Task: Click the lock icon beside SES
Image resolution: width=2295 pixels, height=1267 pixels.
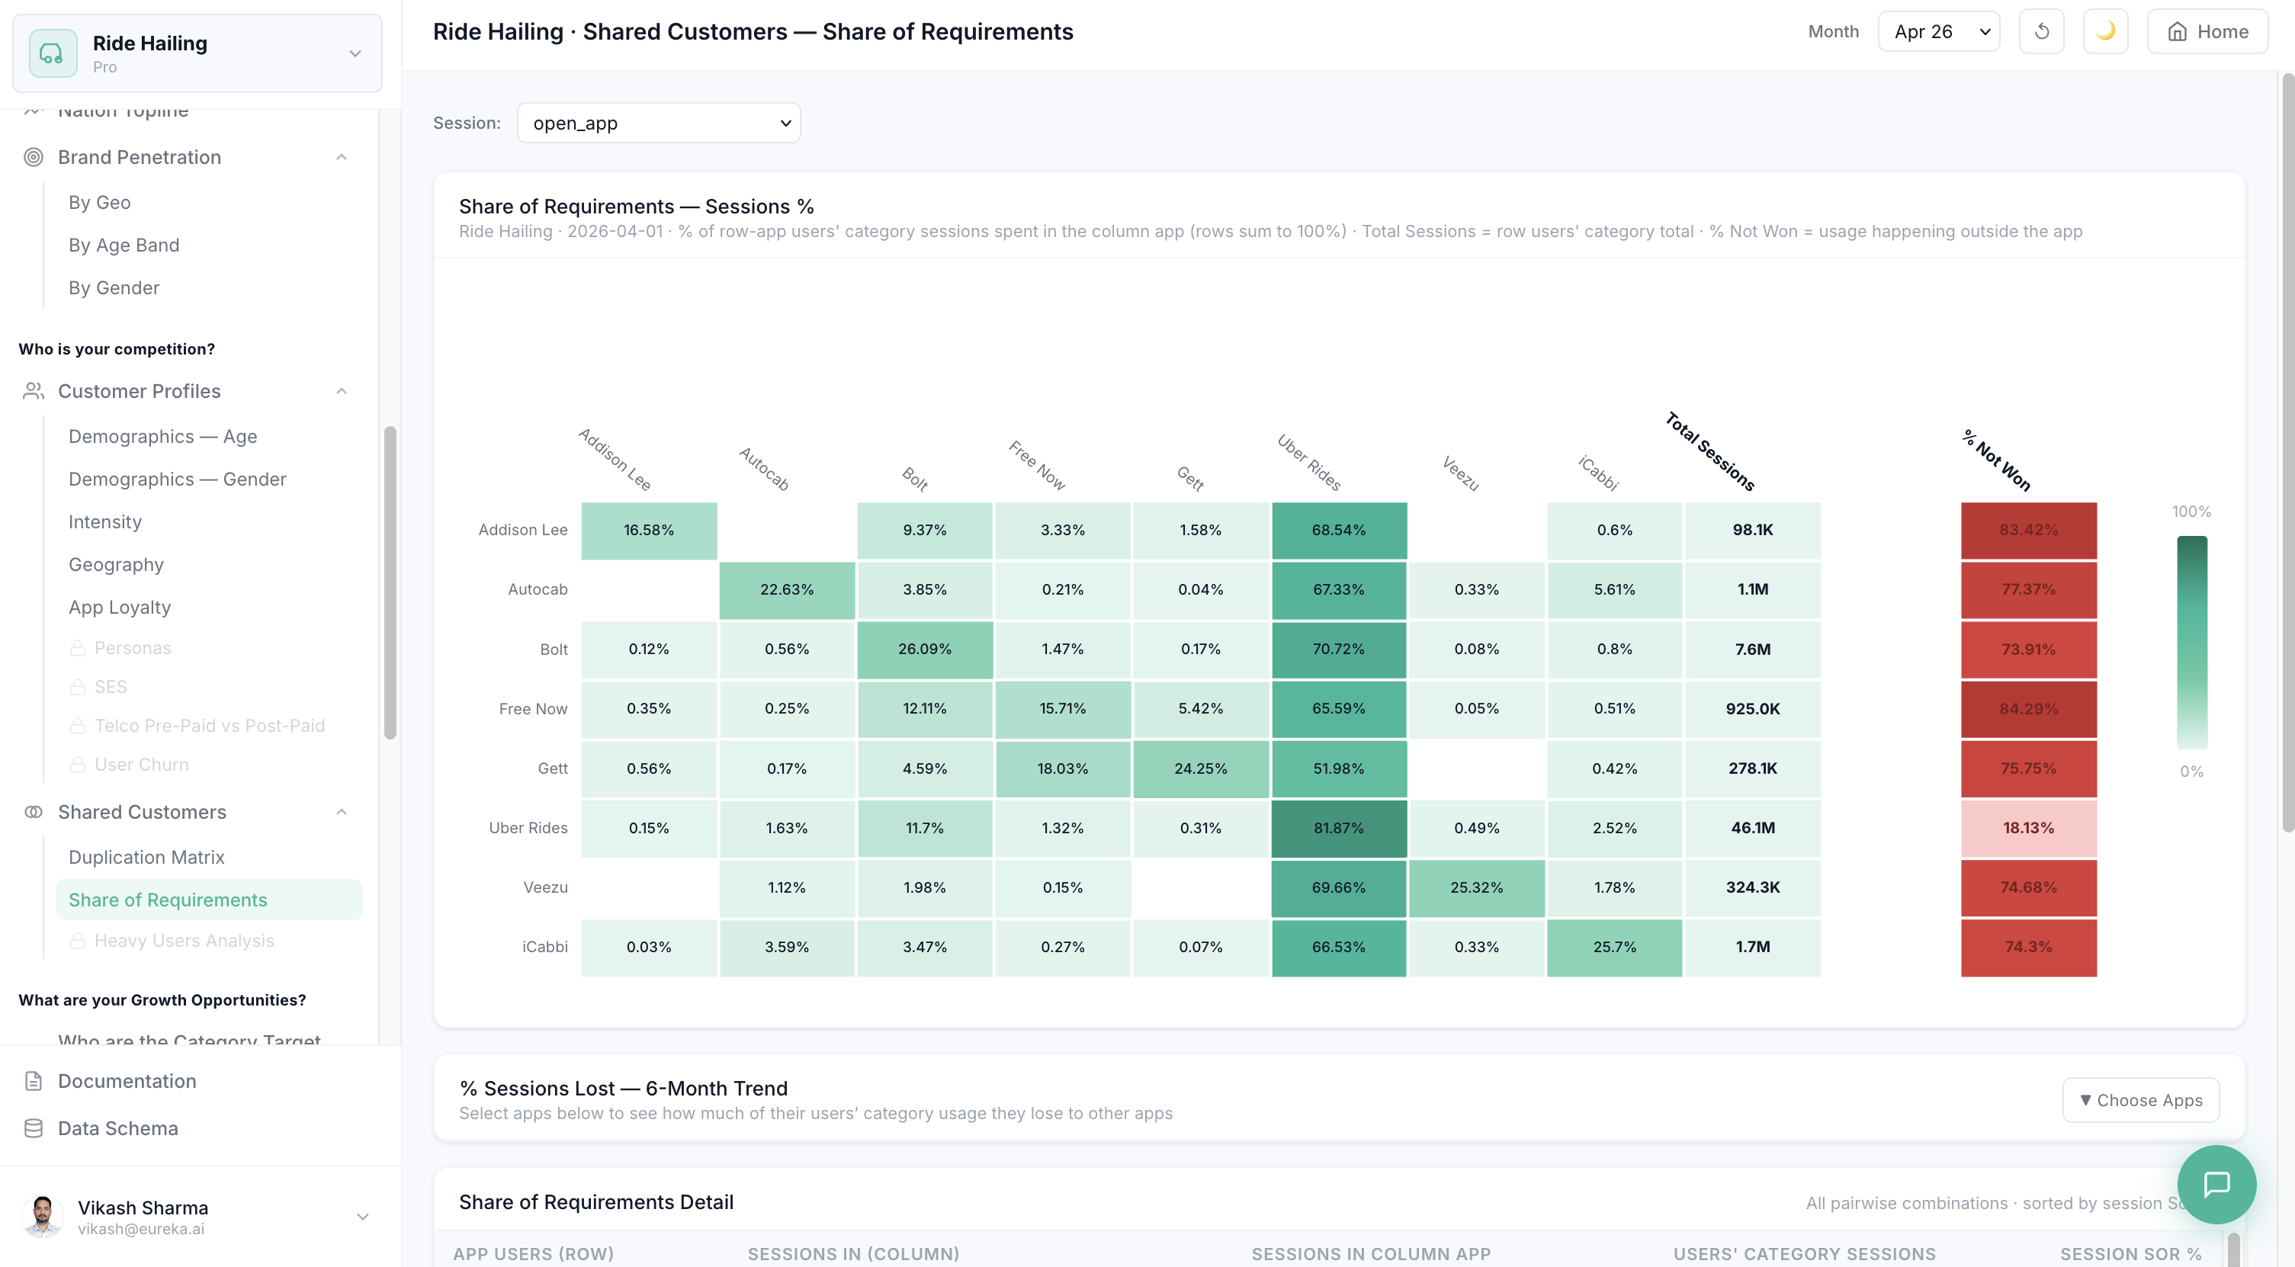Action: click(x=78, y=687)
